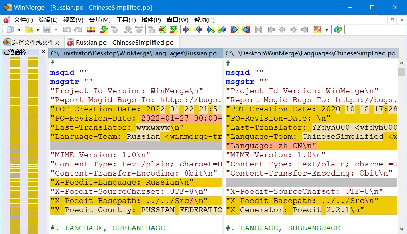
Task: Expand dropdown arrow beside New document
Action: 19,30
